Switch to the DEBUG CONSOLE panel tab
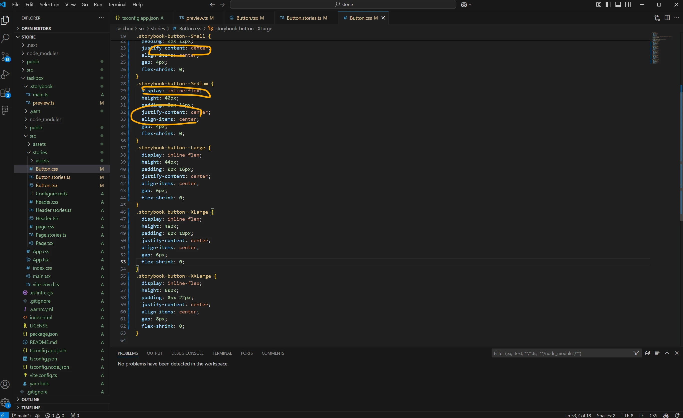The image size is (683, 418). pos(187,353)
